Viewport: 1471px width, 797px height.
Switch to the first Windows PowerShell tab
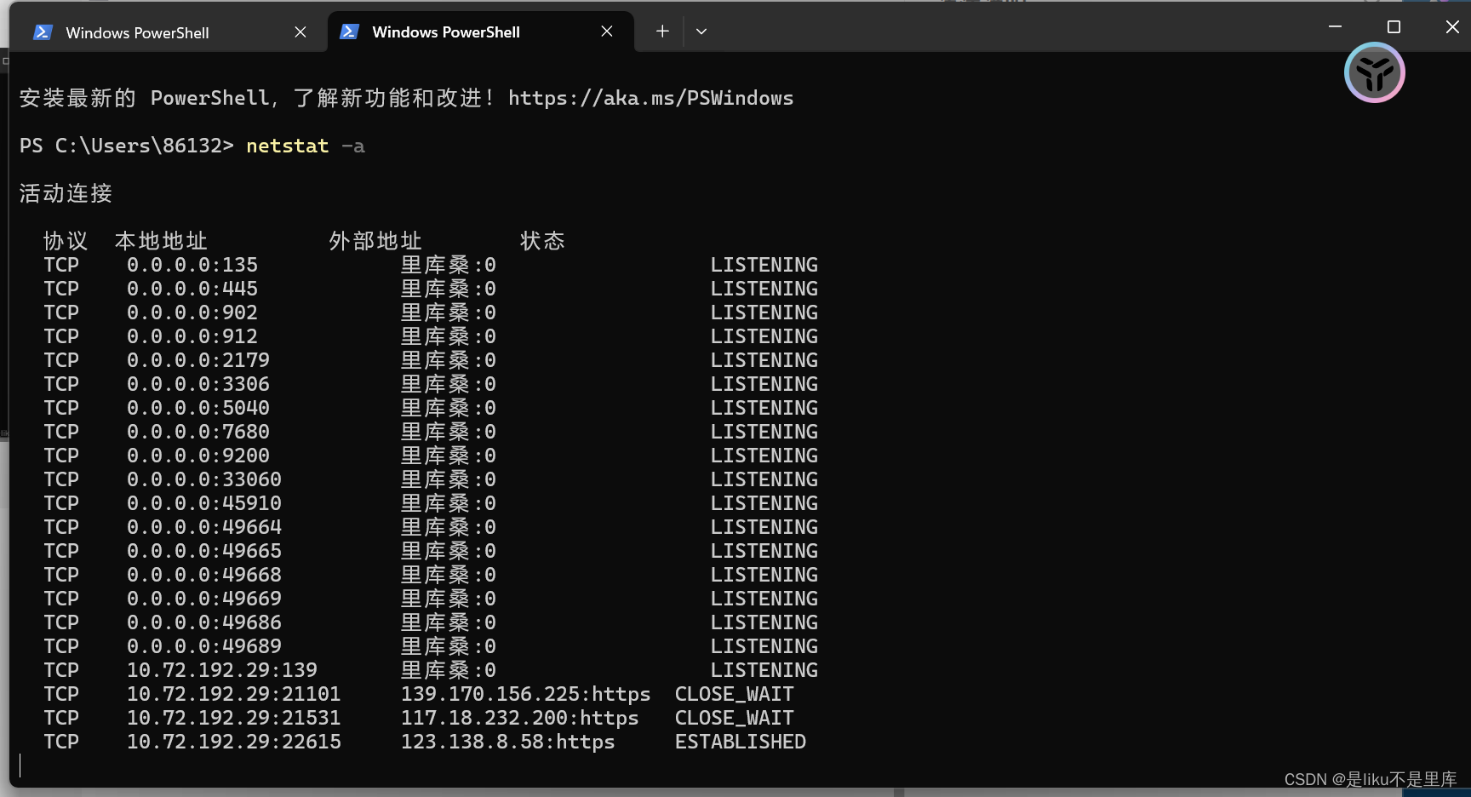pyautogui.click(x=169, y=32)
